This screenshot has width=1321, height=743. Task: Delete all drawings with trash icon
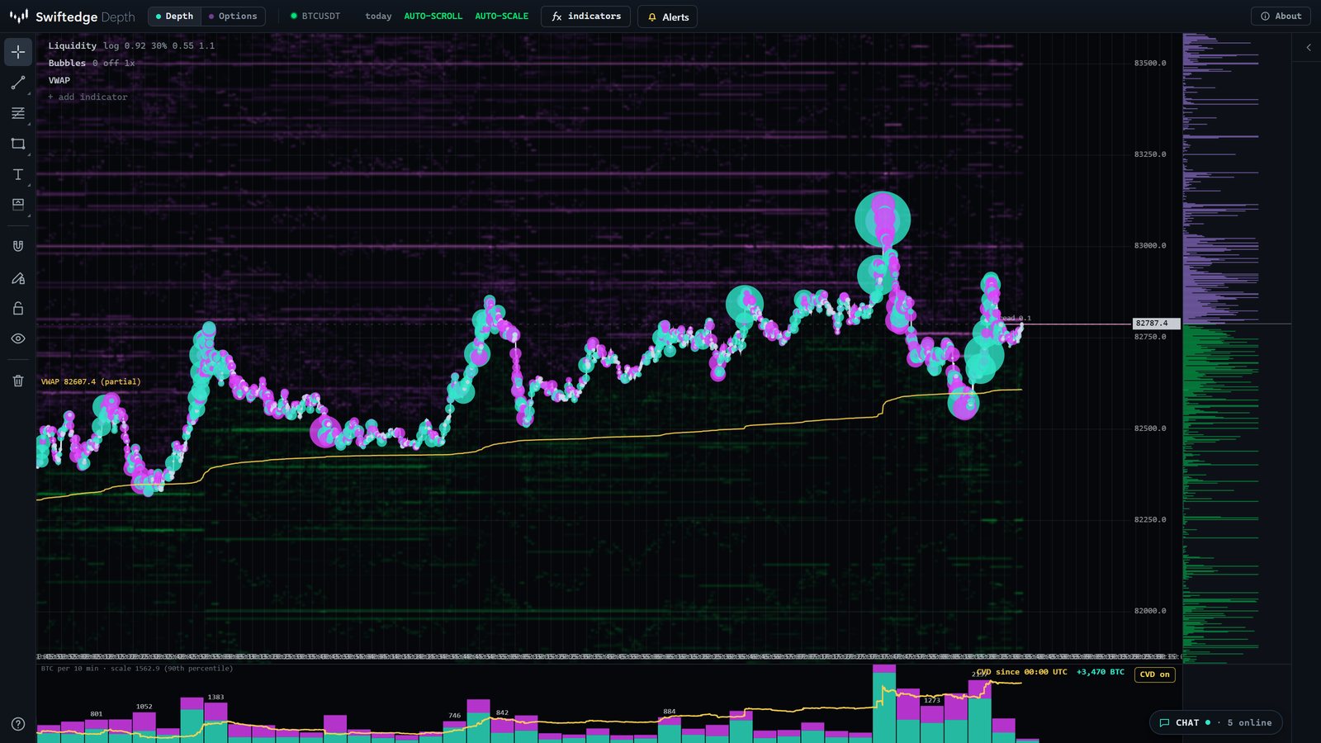[18, 381]
